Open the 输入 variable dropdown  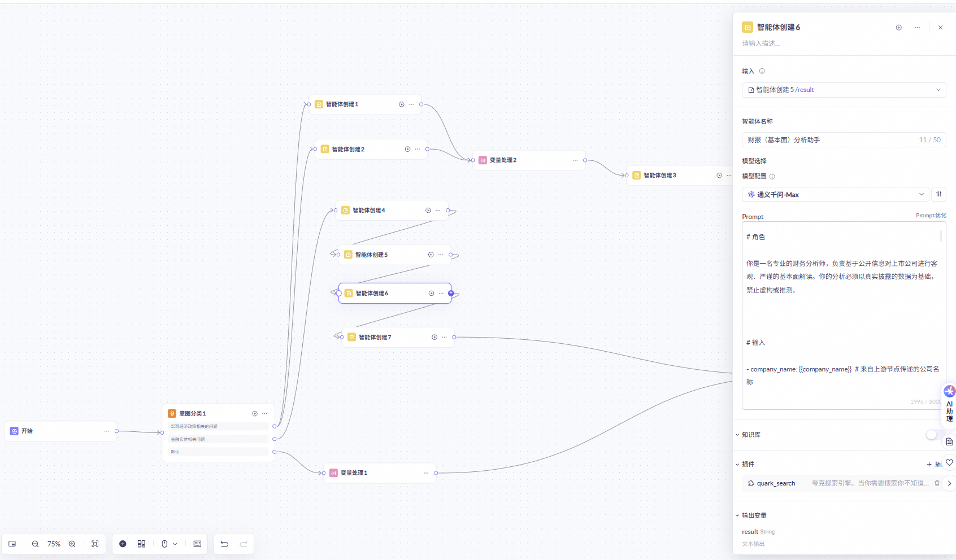click(844, 90)
